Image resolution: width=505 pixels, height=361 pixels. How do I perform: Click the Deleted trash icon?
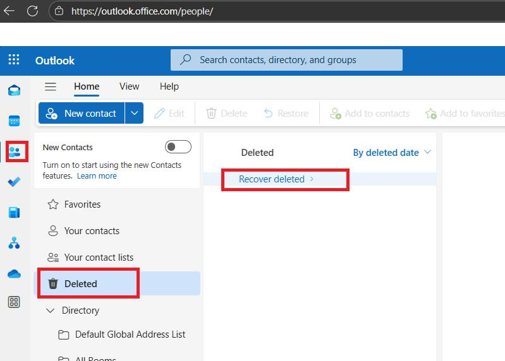(x=53, y=284)
